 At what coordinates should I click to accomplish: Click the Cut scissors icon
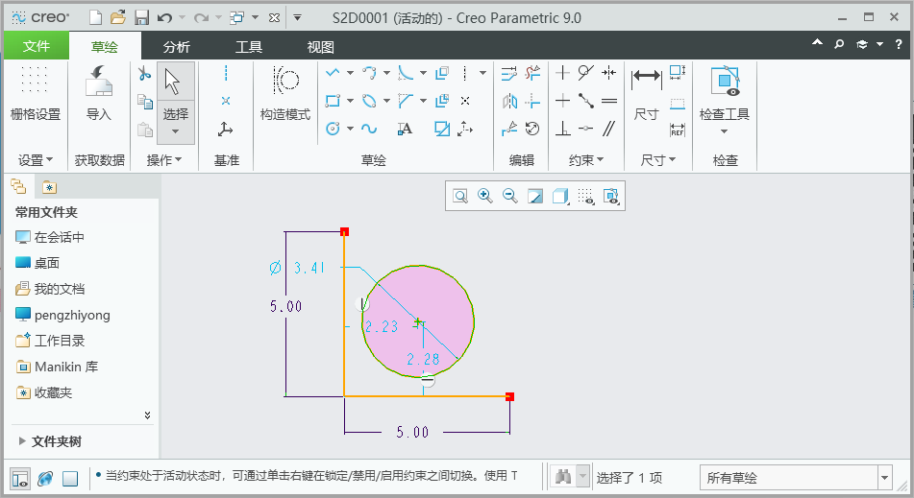tap(144, 73)
